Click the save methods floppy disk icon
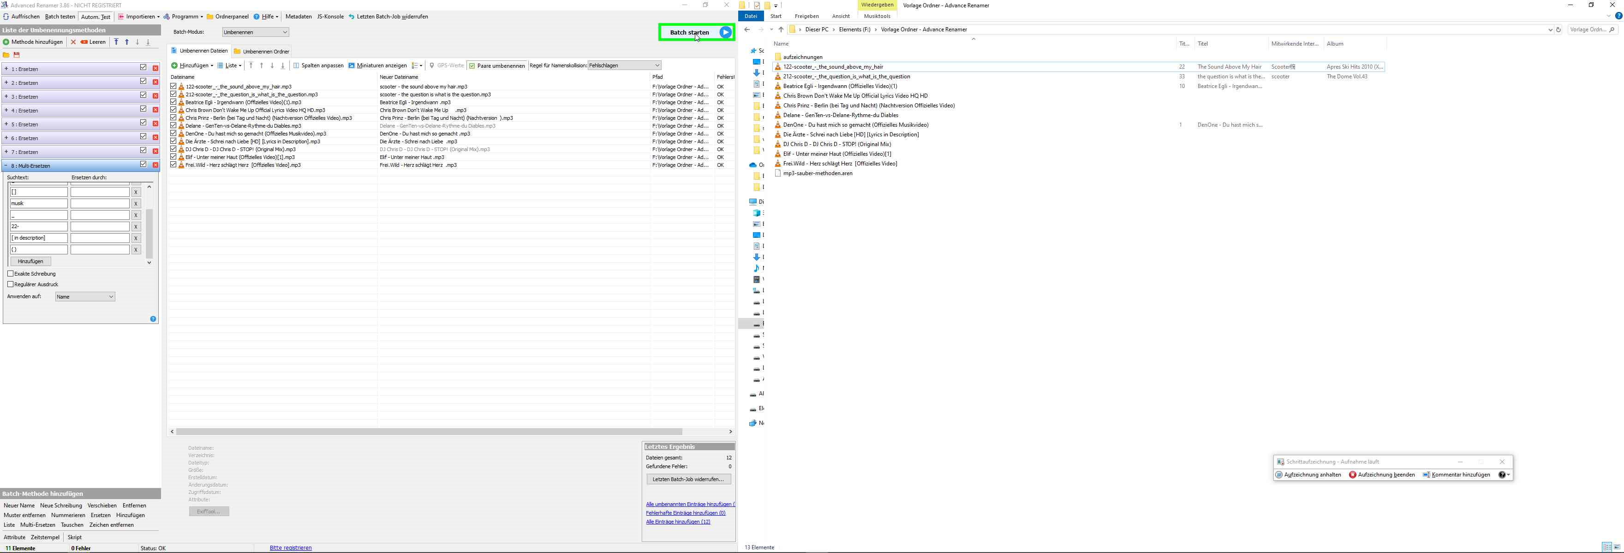Viewport: 1624px width, 553px height. tap(17, 55)
